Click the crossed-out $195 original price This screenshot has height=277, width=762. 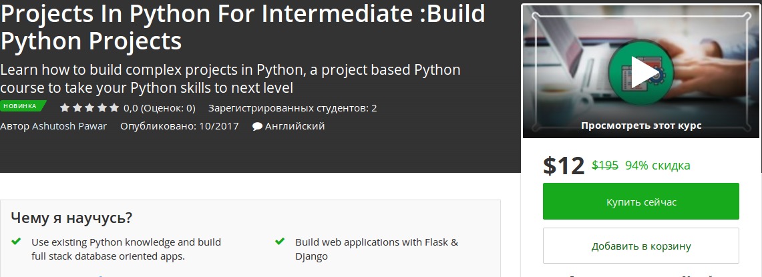coord(605,165)
